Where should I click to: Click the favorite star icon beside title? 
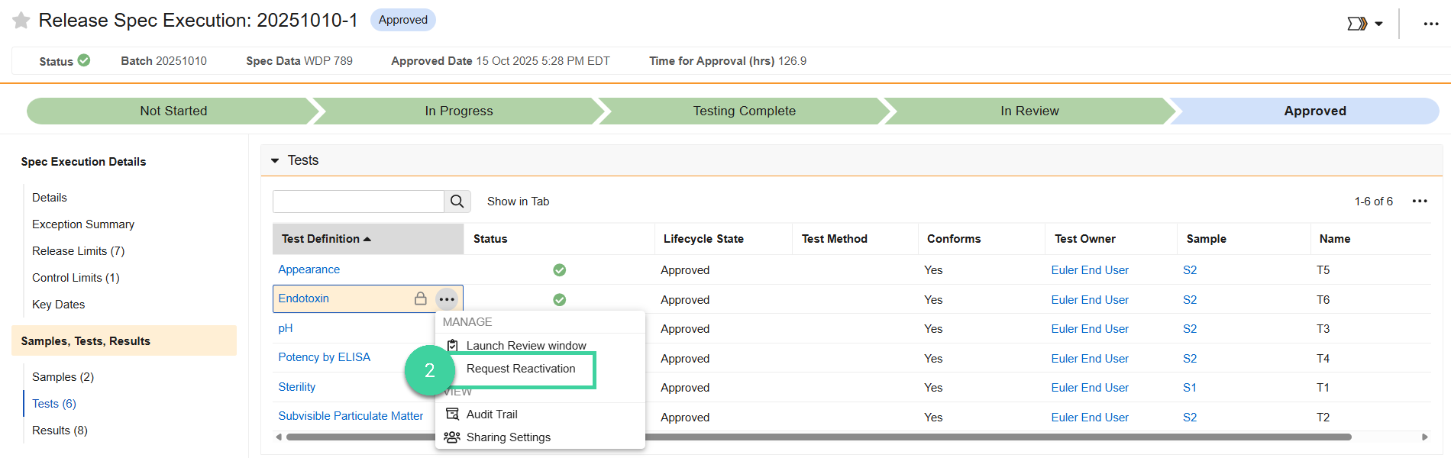[21, 21]
